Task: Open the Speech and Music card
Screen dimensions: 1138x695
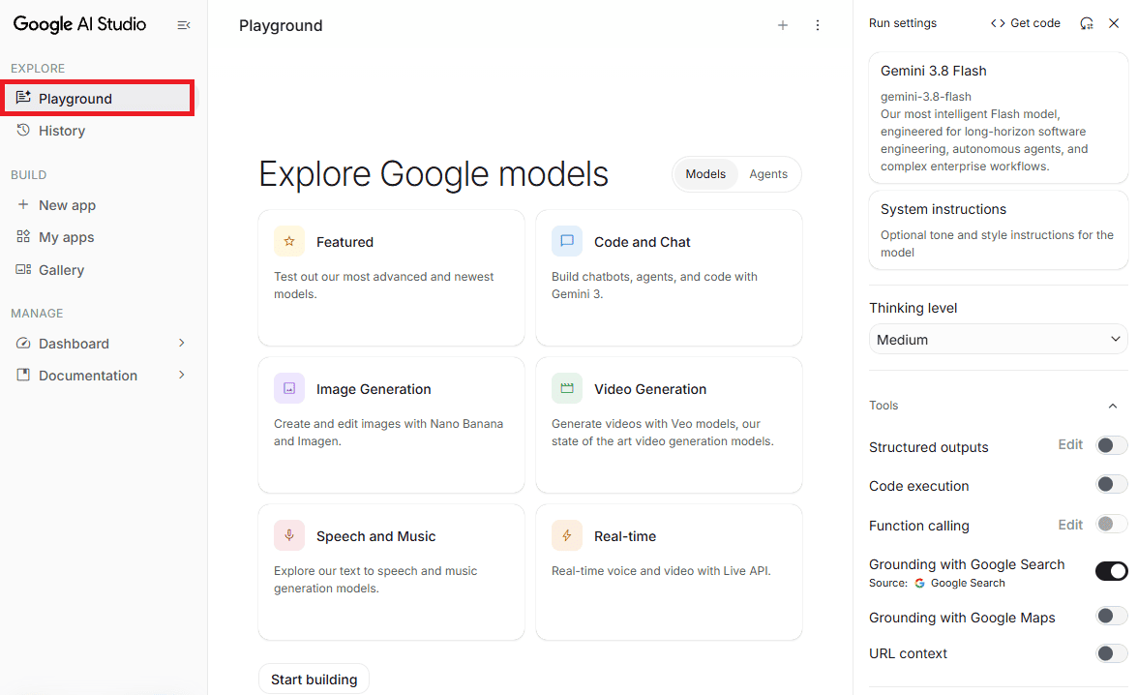Action: [x=391, y=572]
